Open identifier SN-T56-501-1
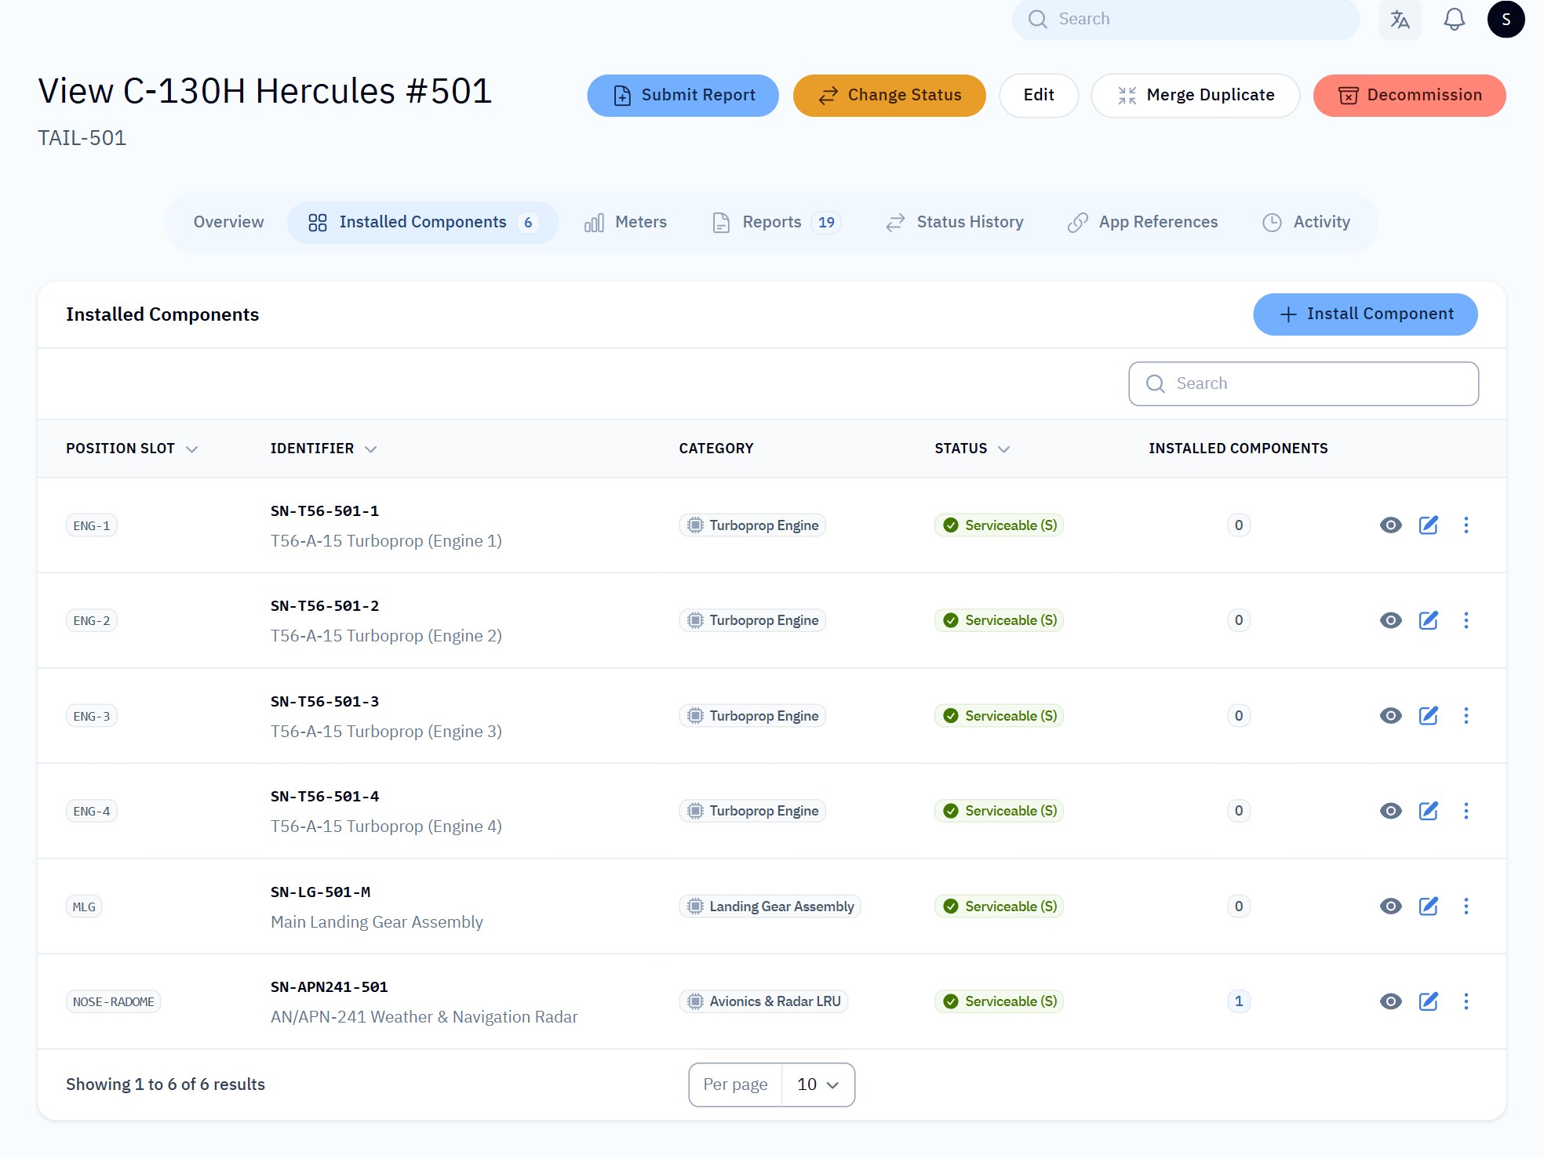Image resolution: width=1544 pixels, height=1159 pixels. coord(325,511)
